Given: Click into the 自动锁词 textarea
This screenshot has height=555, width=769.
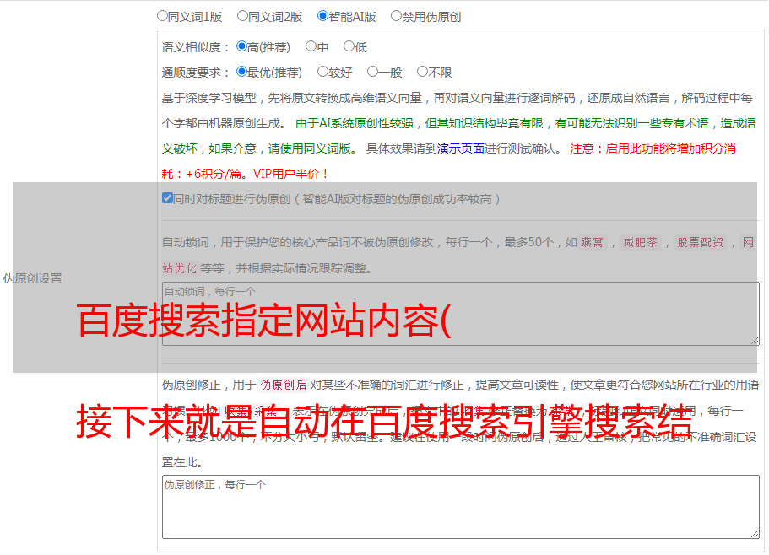Looking at the screenshot, I should (x=461, y=314).
